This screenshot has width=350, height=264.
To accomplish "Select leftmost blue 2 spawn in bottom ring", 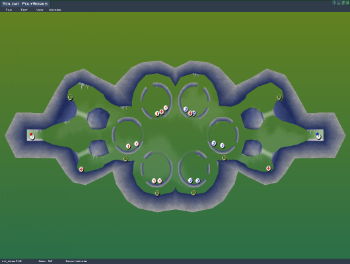I will 190,180.
